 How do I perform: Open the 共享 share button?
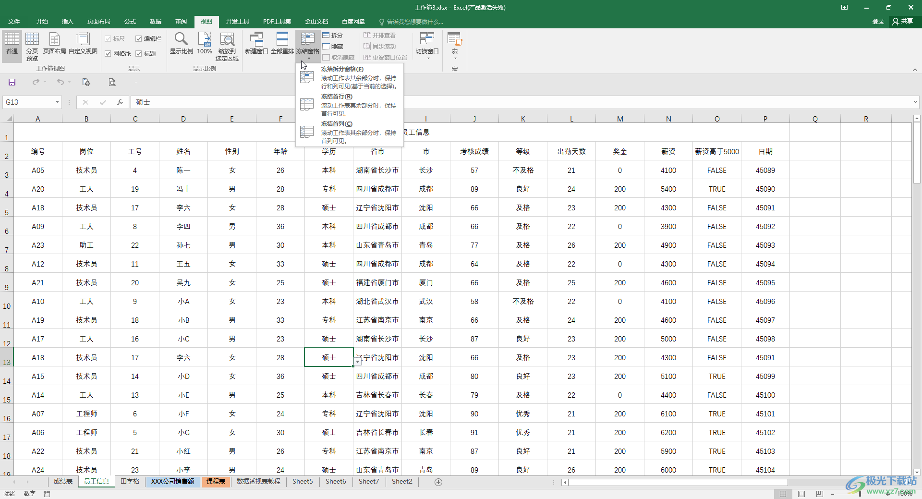903,21
